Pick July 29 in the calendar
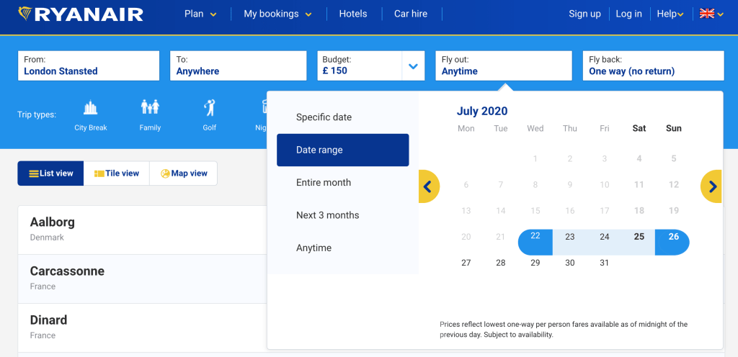The height and width of the screenshot is (357, 738). click(535, 263)
